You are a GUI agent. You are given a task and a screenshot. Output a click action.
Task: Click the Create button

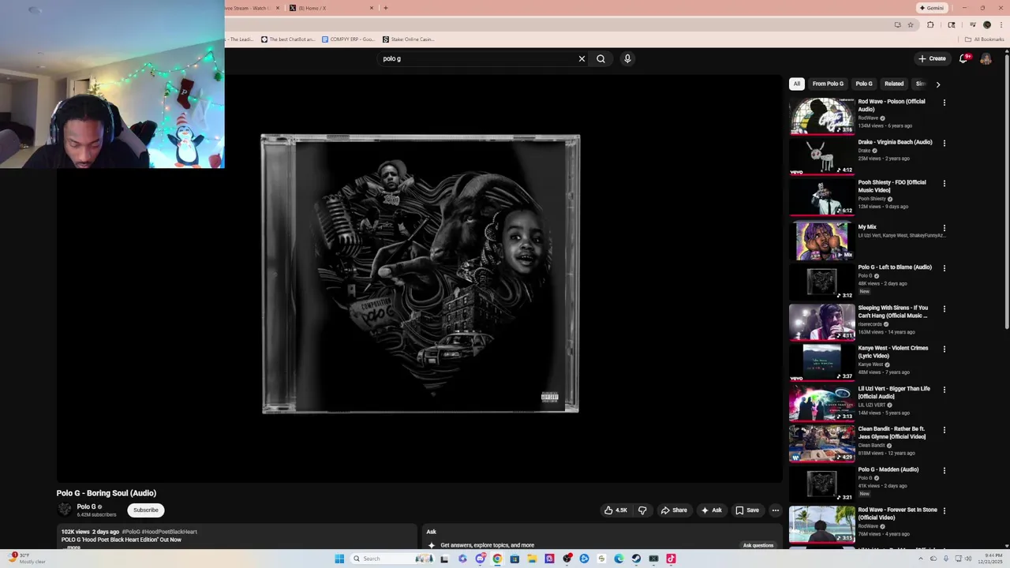932,58
